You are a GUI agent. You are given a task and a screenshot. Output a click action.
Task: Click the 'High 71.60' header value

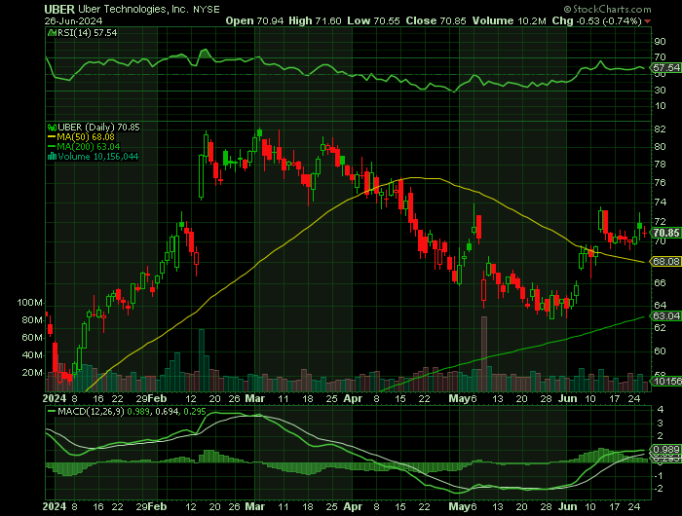tap(315, 20)
